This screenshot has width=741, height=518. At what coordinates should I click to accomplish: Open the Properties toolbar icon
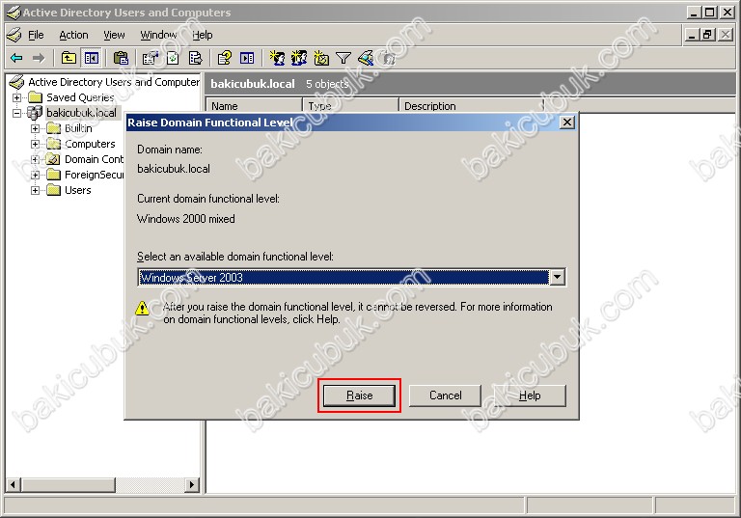point(151,58)
